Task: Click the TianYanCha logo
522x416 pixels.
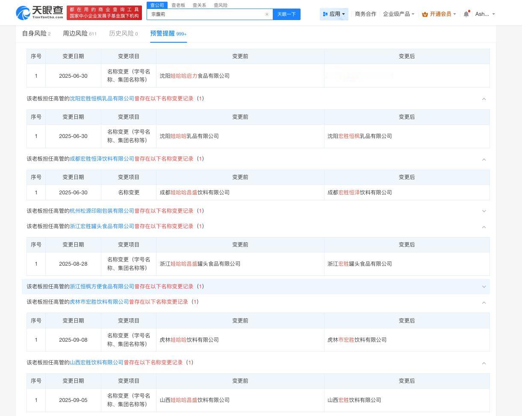Action: [39, 13]
